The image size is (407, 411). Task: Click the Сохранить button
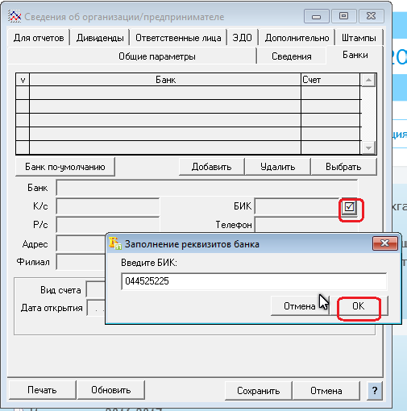tap(258, 390)
